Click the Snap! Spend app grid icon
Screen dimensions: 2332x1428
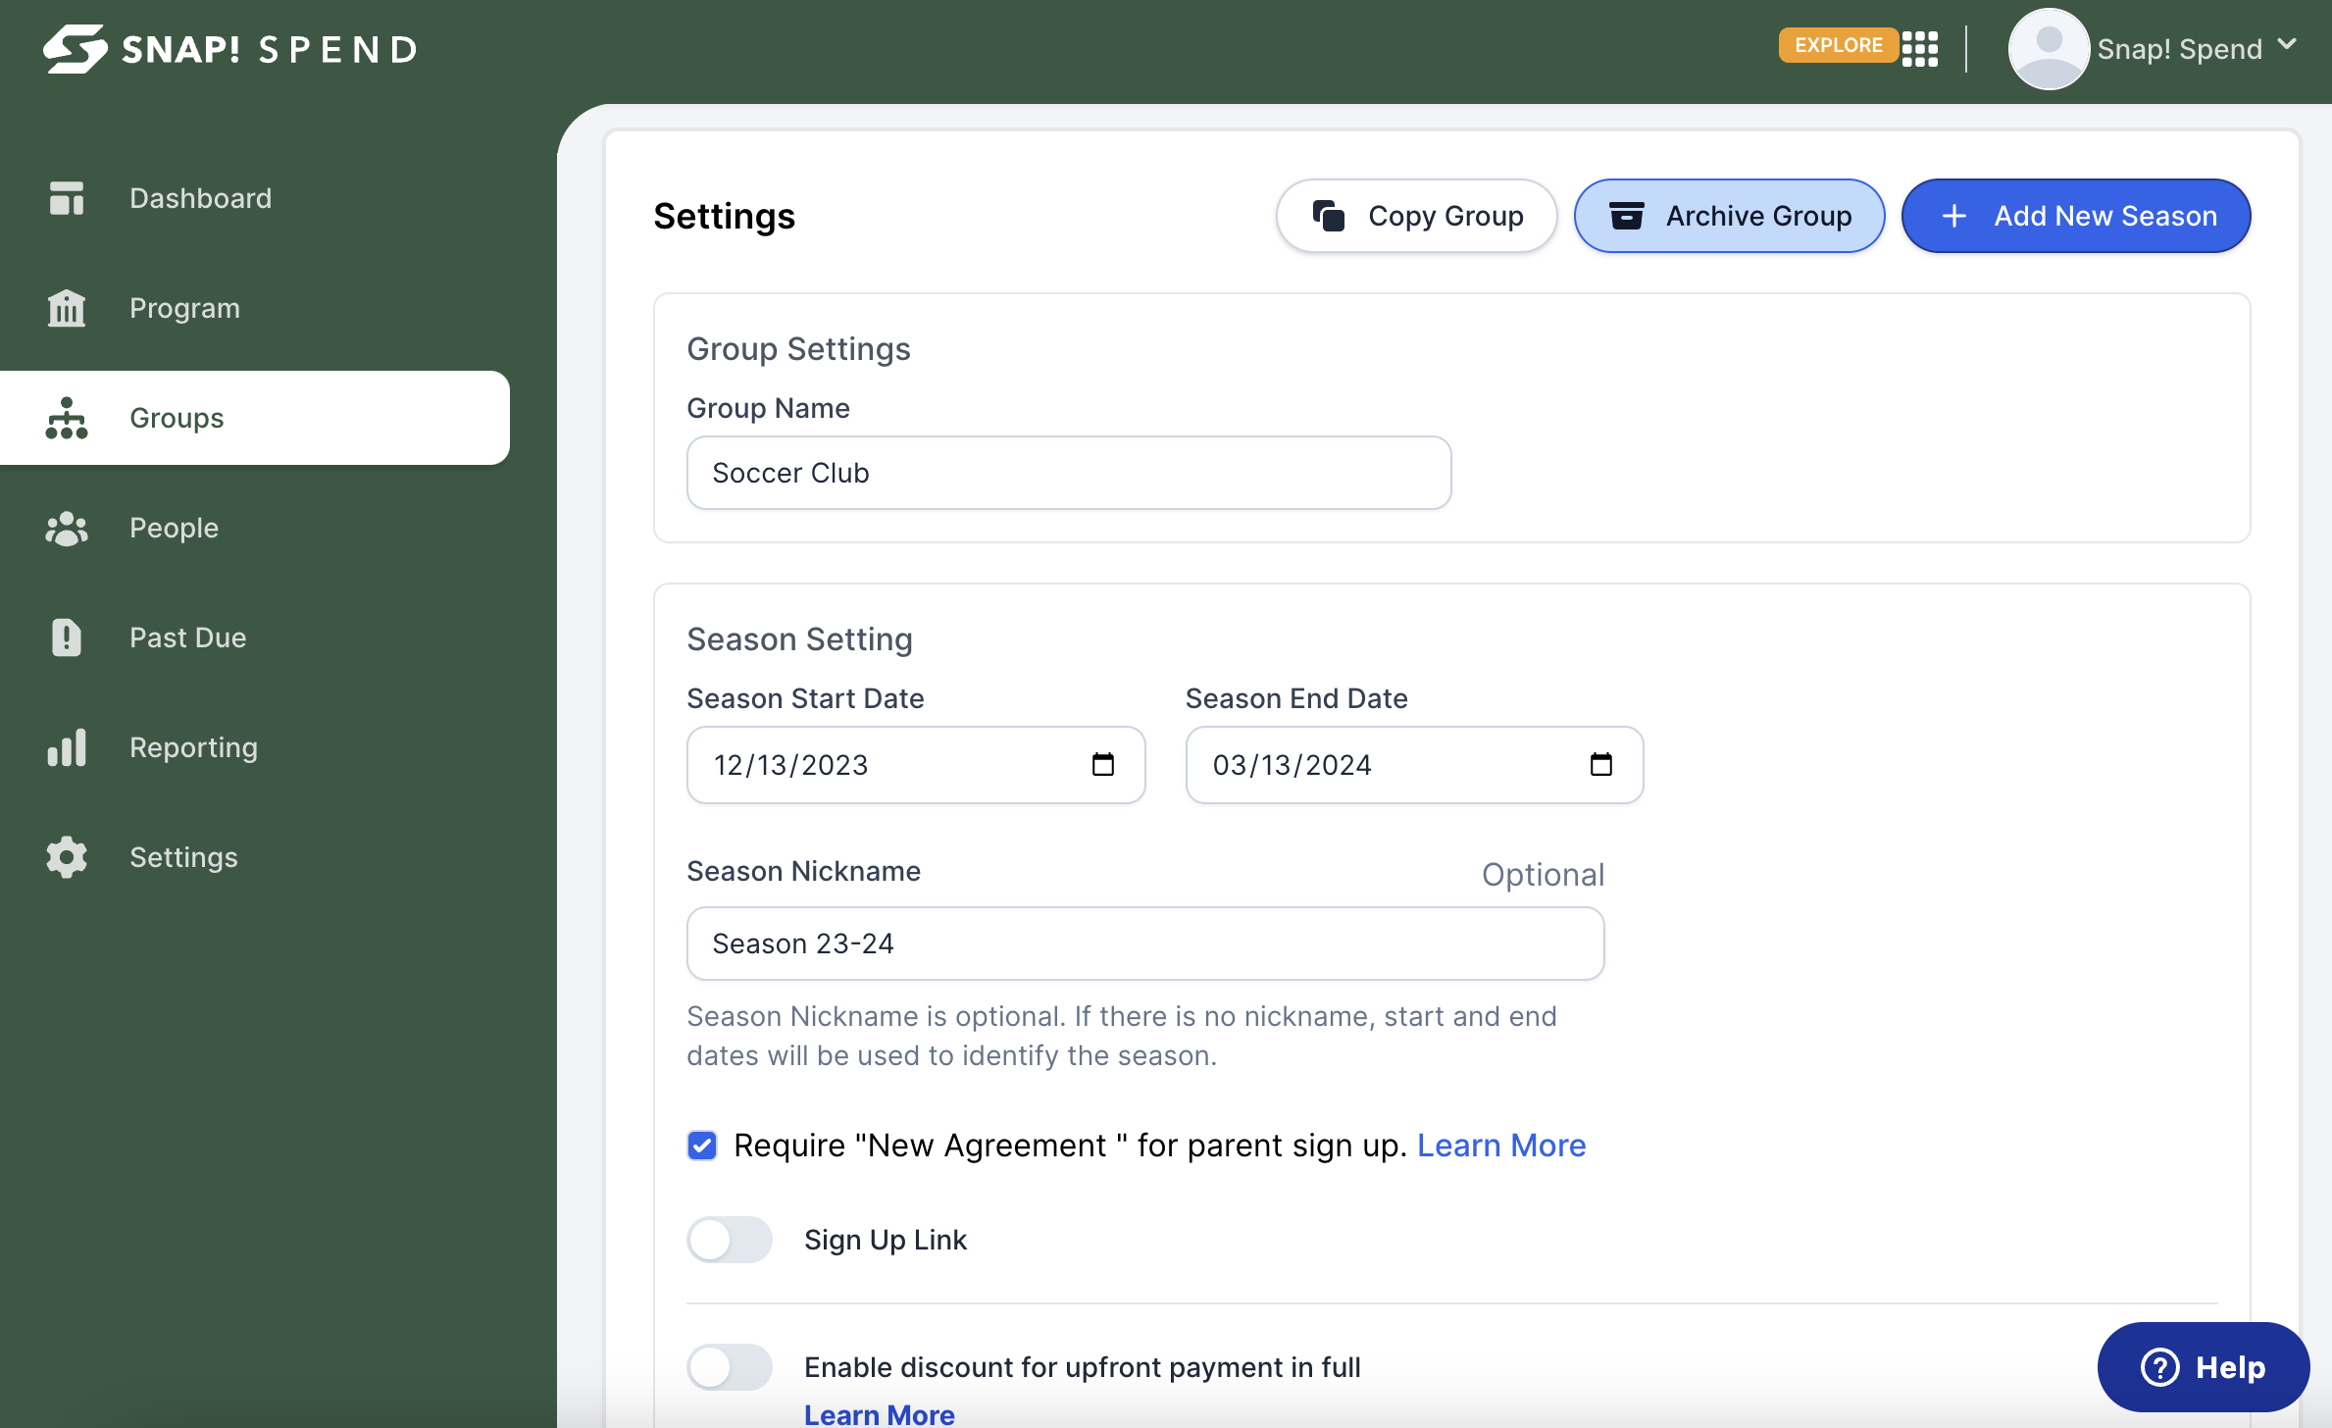point(1919,48)
